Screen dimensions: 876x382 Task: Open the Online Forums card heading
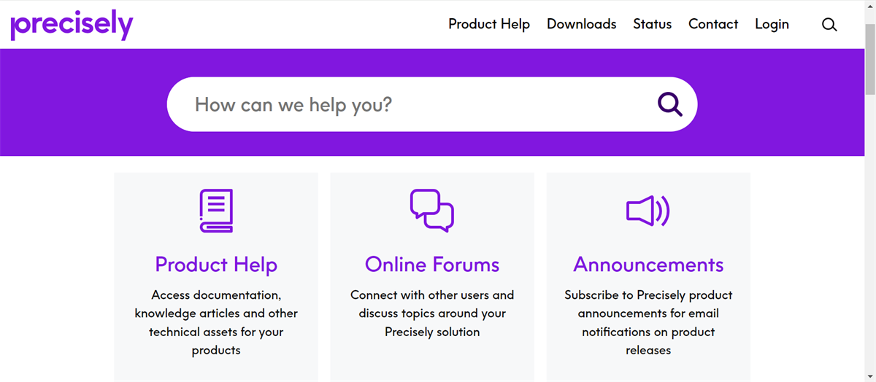point(432,264)
